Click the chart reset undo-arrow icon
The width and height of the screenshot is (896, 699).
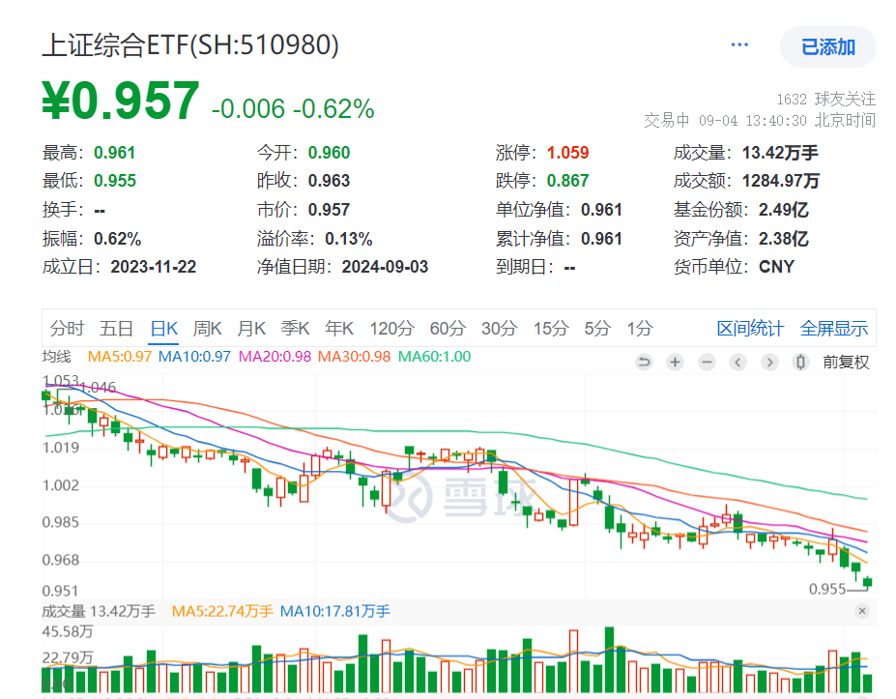pos(644,362)
